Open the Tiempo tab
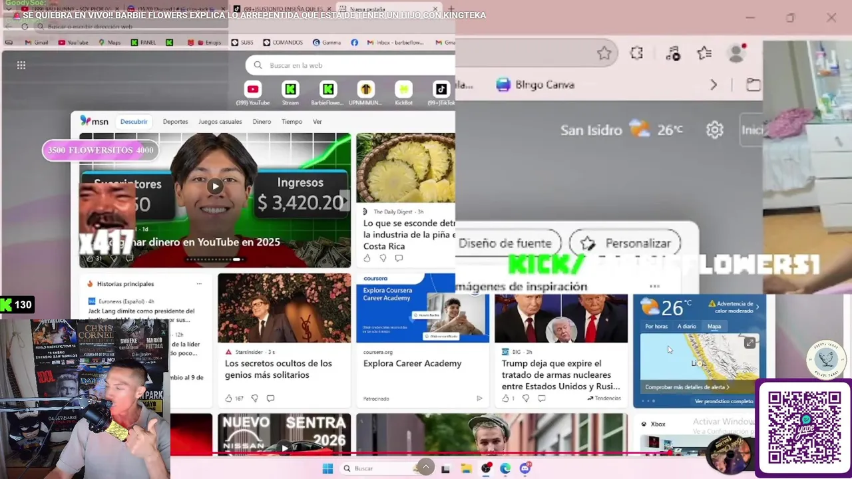This screenshot has width=852, height=479. [292, 122]
